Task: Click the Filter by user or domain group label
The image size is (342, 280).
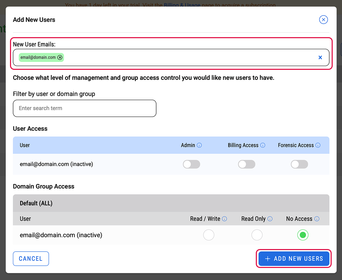Action: pyautogui.click(x=54, y=94)
